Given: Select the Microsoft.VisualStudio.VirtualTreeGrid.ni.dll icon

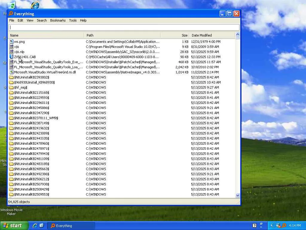Looking at the screenshot, I should [11, 72].
